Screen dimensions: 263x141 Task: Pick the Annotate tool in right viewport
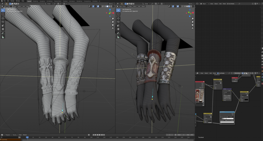pos(118,33)
